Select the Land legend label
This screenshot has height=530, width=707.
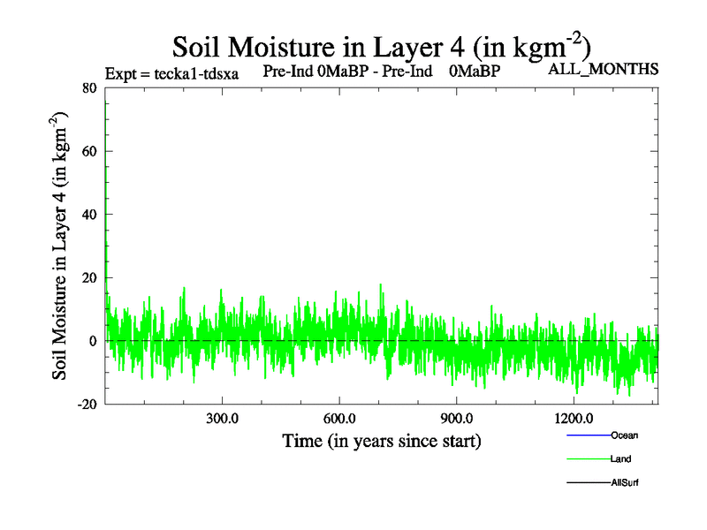(x=620, y=459)
